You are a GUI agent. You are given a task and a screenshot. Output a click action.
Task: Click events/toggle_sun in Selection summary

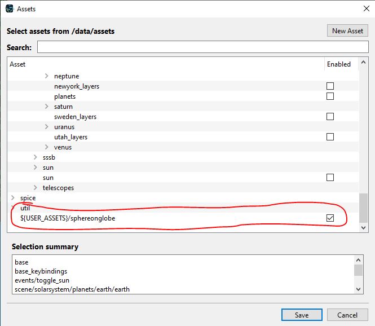click(42, 280)
